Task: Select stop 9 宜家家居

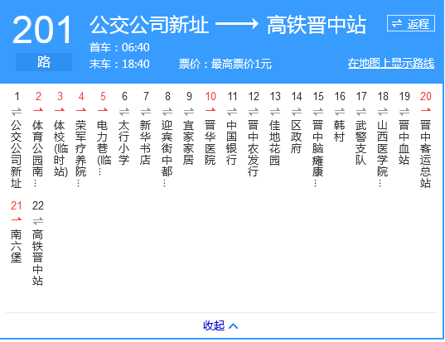Action: point(188,142)
